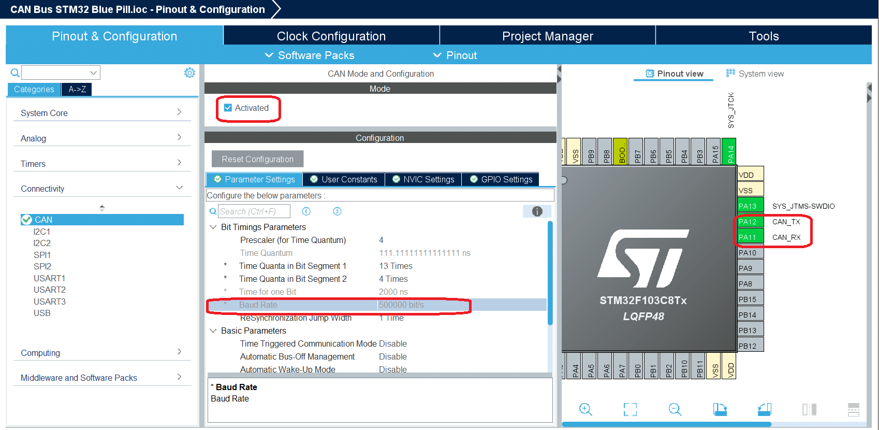Select SPI1 in the Connectivity list

[42, 255]
